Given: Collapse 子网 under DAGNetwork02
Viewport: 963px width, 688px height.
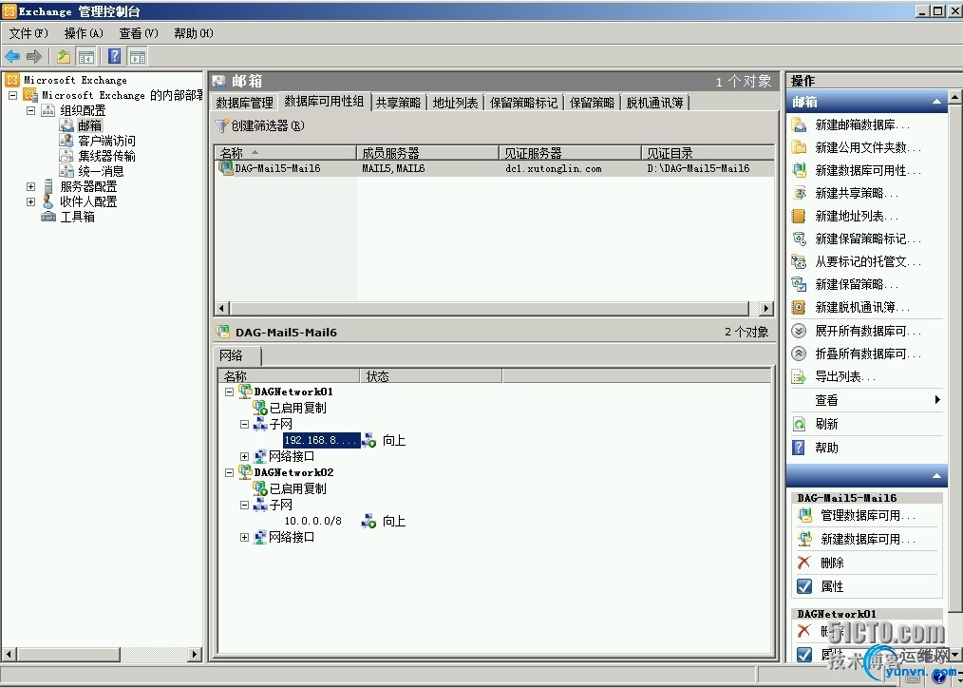Looking at the screenshot, I should pos(244,505).
